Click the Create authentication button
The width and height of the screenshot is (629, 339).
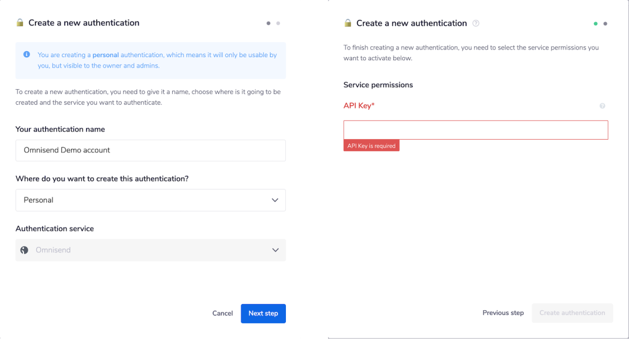coord(572,313)
